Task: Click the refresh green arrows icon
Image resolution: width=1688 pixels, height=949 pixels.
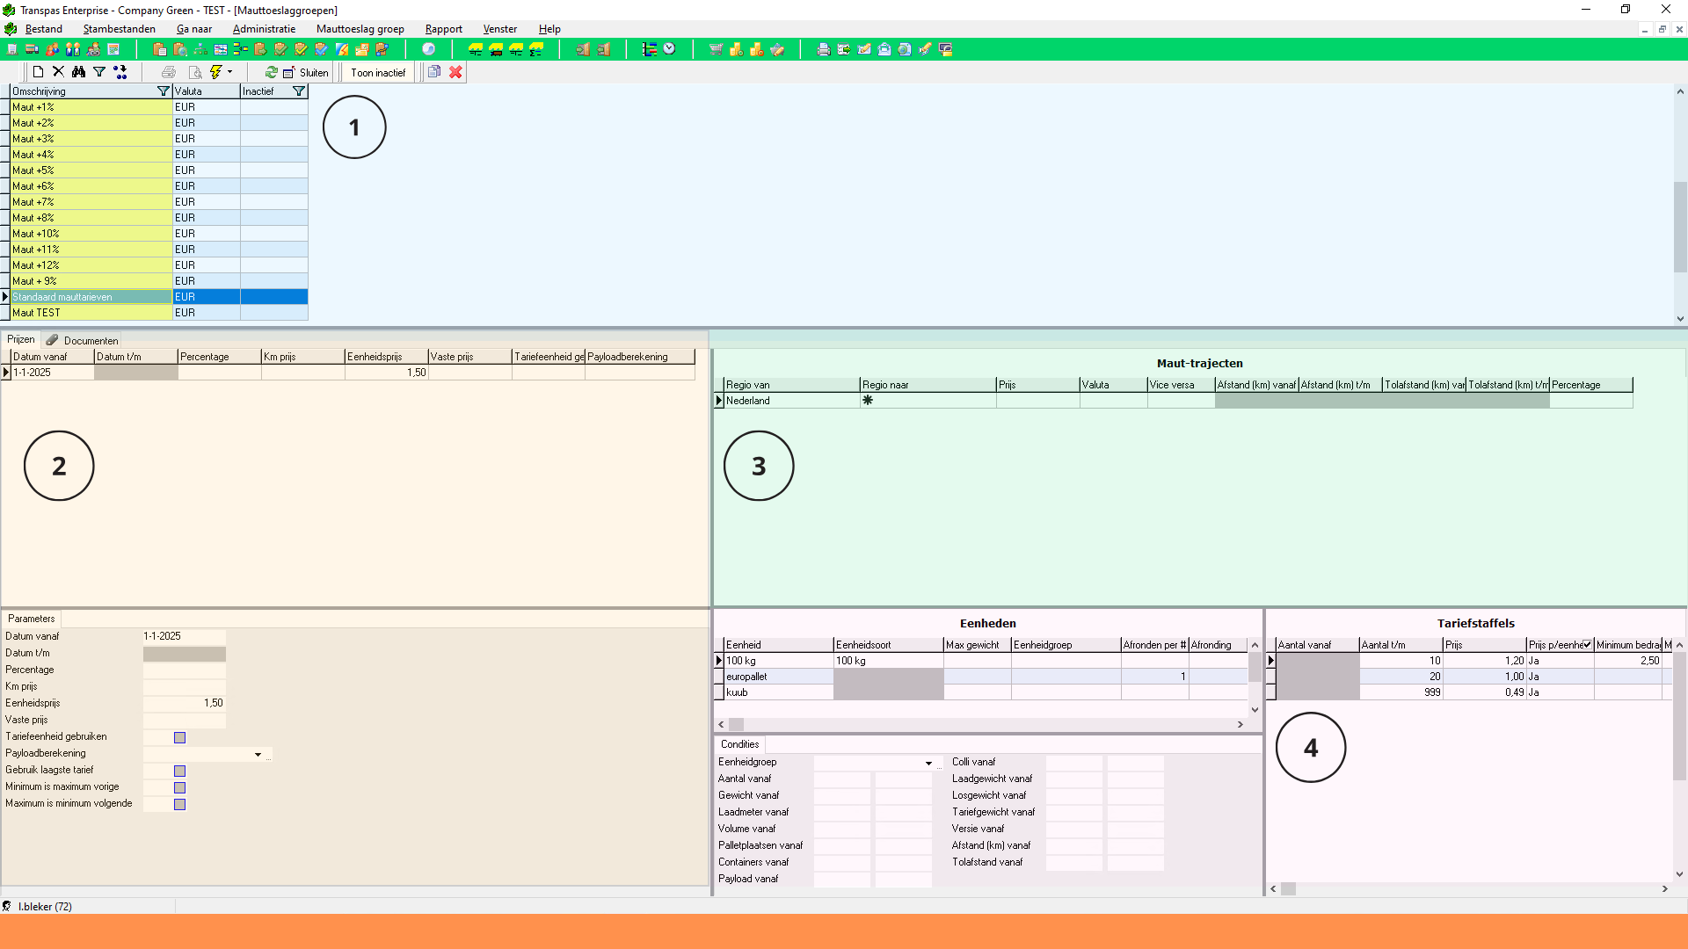Action: pos(272,72)
